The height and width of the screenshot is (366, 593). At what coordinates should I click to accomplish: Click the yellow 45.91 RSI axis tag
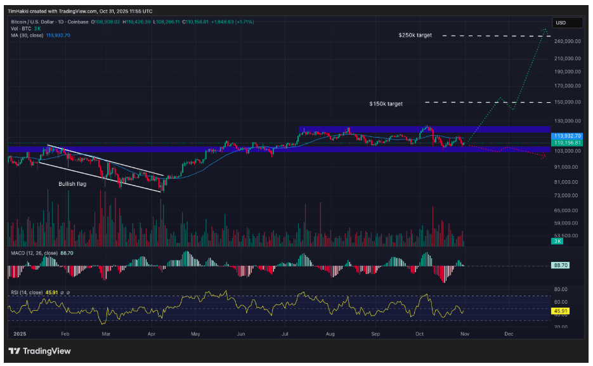[x=561, y=311]
